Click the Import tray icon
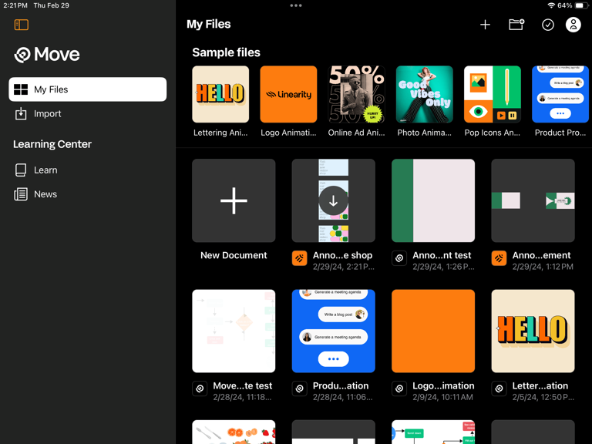 coord(21,113)
